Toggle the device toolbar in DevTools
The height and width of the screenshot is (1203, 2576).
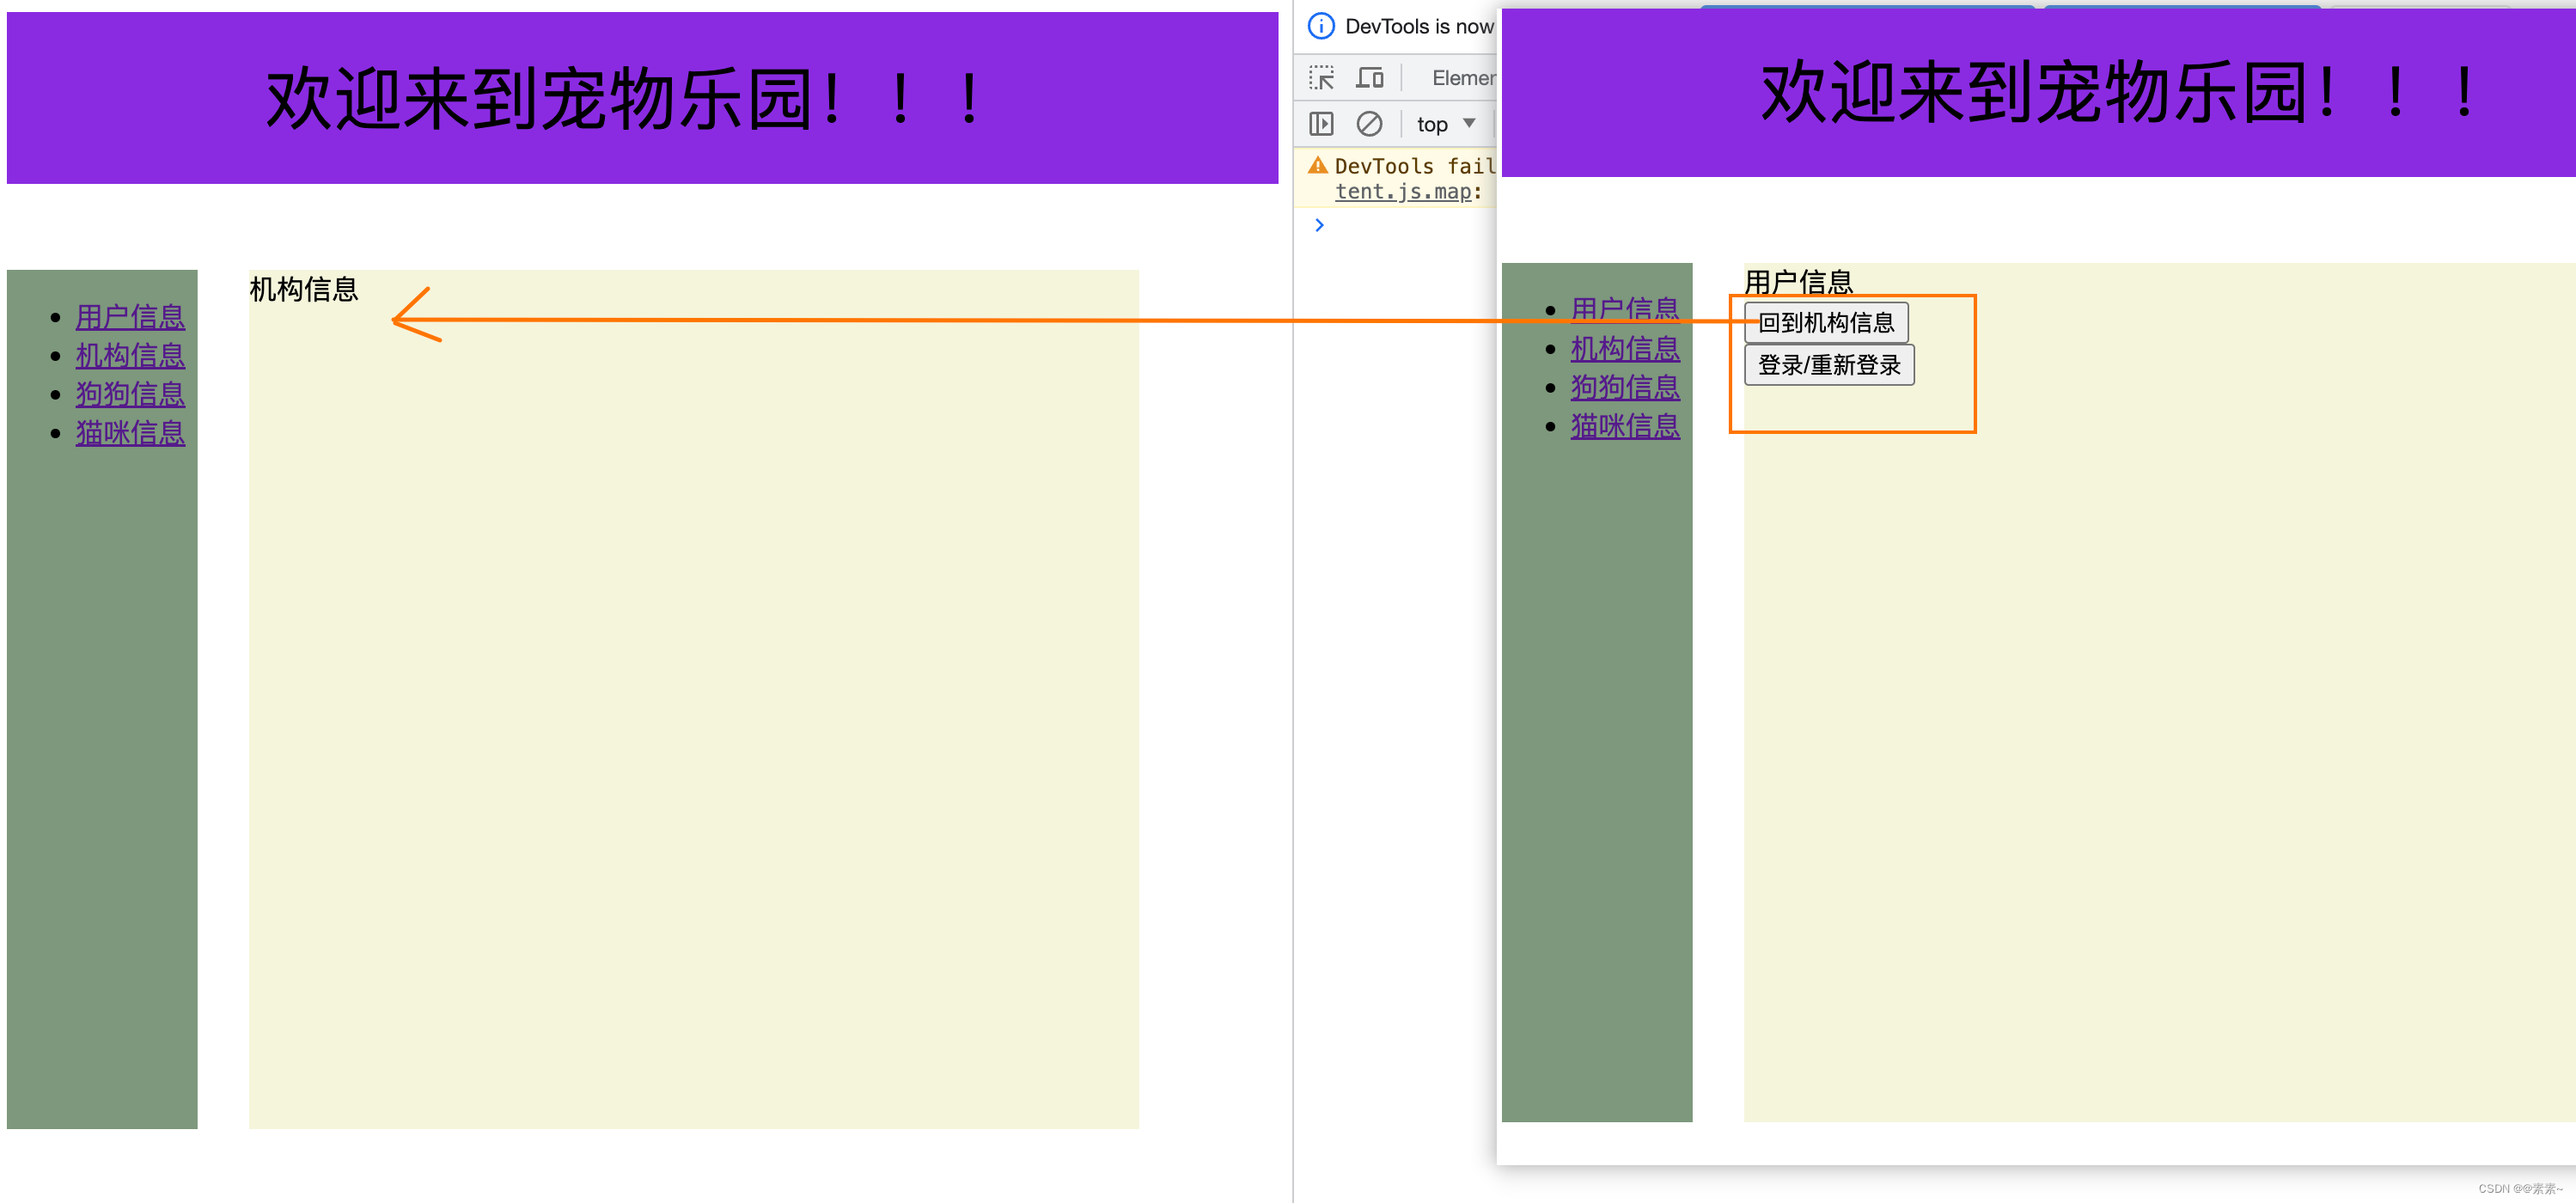[1370, 77]
